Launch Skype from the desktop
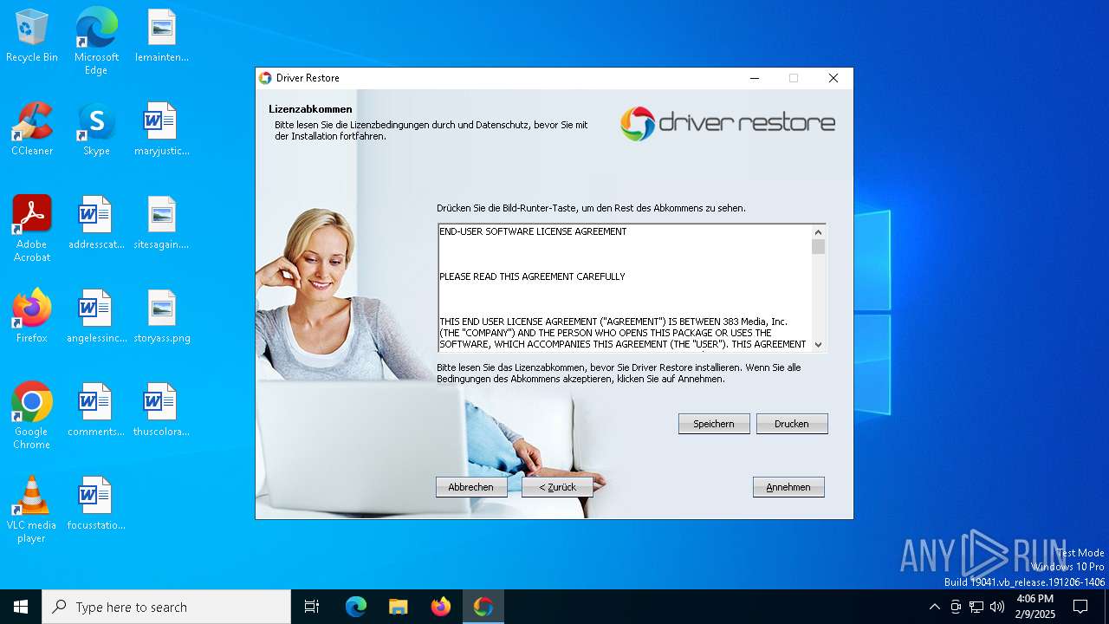Screen dimensions: 1109x624 96,129
